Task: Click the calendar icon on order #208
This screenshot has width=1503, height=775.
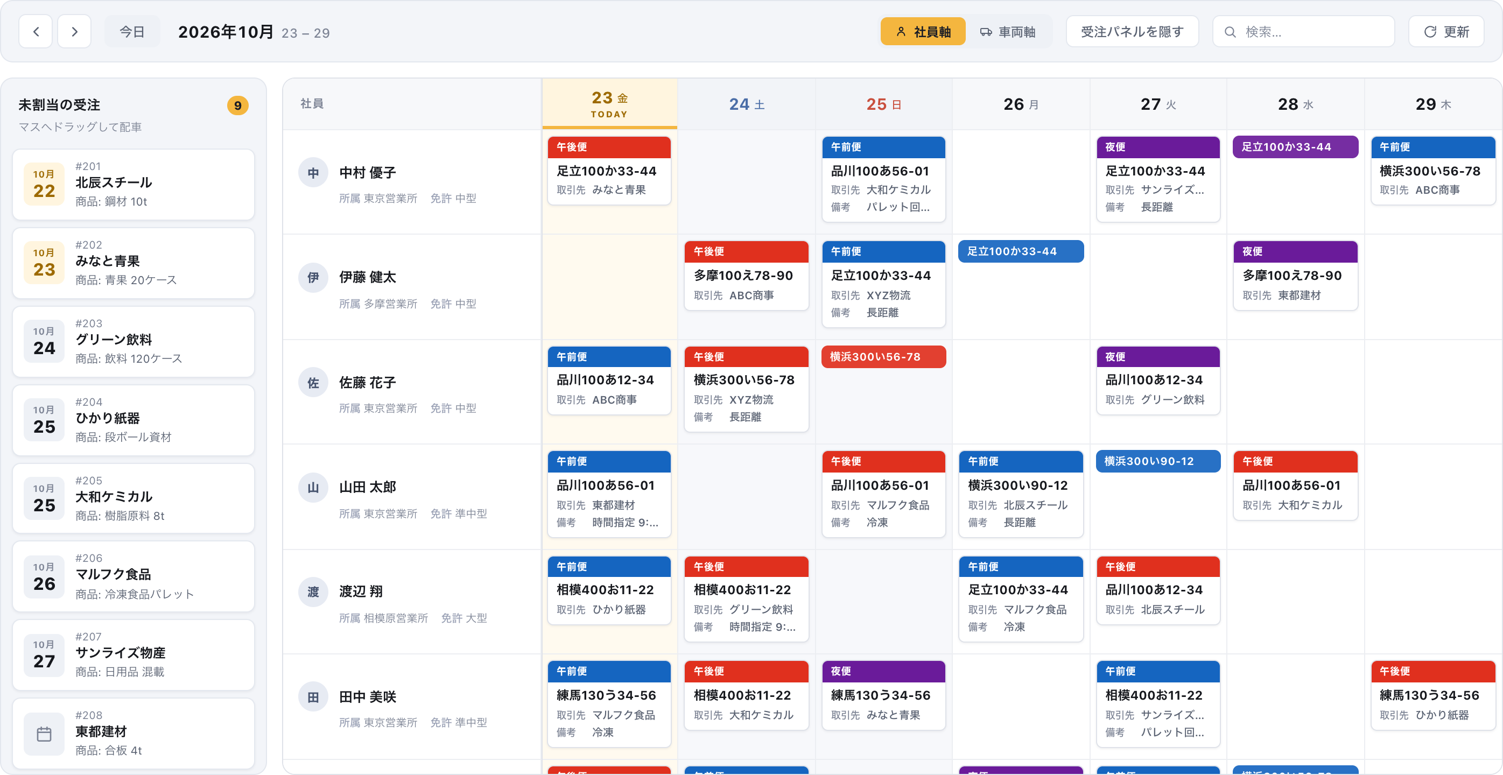Action: click(44, 734)
